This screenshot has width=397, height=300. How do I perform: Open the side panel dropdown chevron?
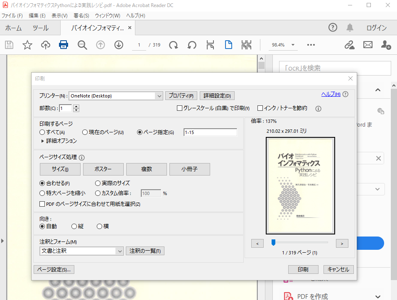[377, 189]
